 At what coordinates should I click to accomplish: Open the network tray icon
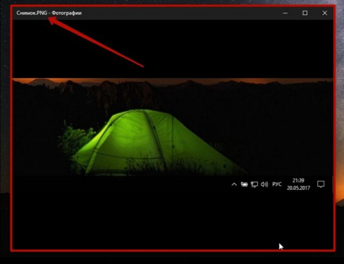tap(254, 184)
